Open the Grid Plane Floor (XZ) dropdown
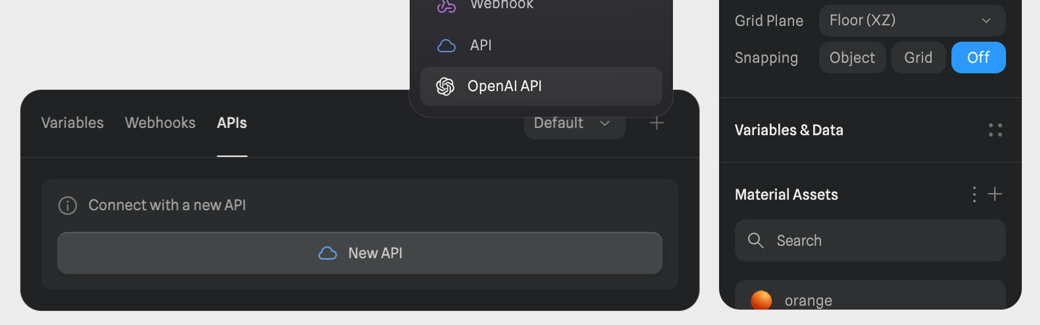 tap(912, 21)
